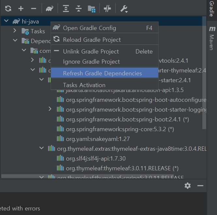This screenshot has height=215, width=217.
Task: Click the Gradle elephant icon in Open Gradle Config
Action: pos(56,27)
